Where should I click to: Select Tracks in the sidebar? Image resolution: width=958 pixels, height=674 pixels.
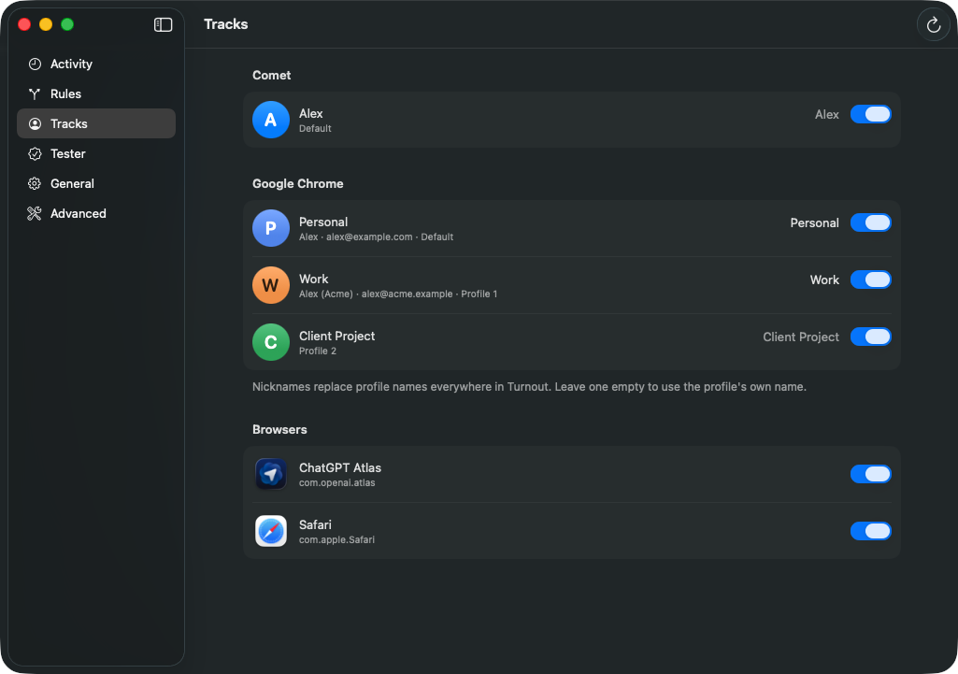pos(96,123)
